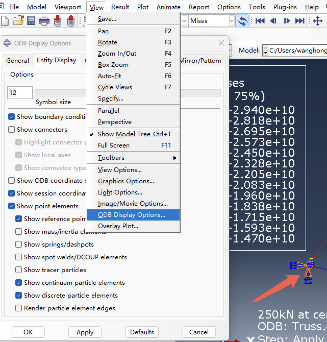
Task: Expand the Toolbars submenu
Action: tap(133, 158)
